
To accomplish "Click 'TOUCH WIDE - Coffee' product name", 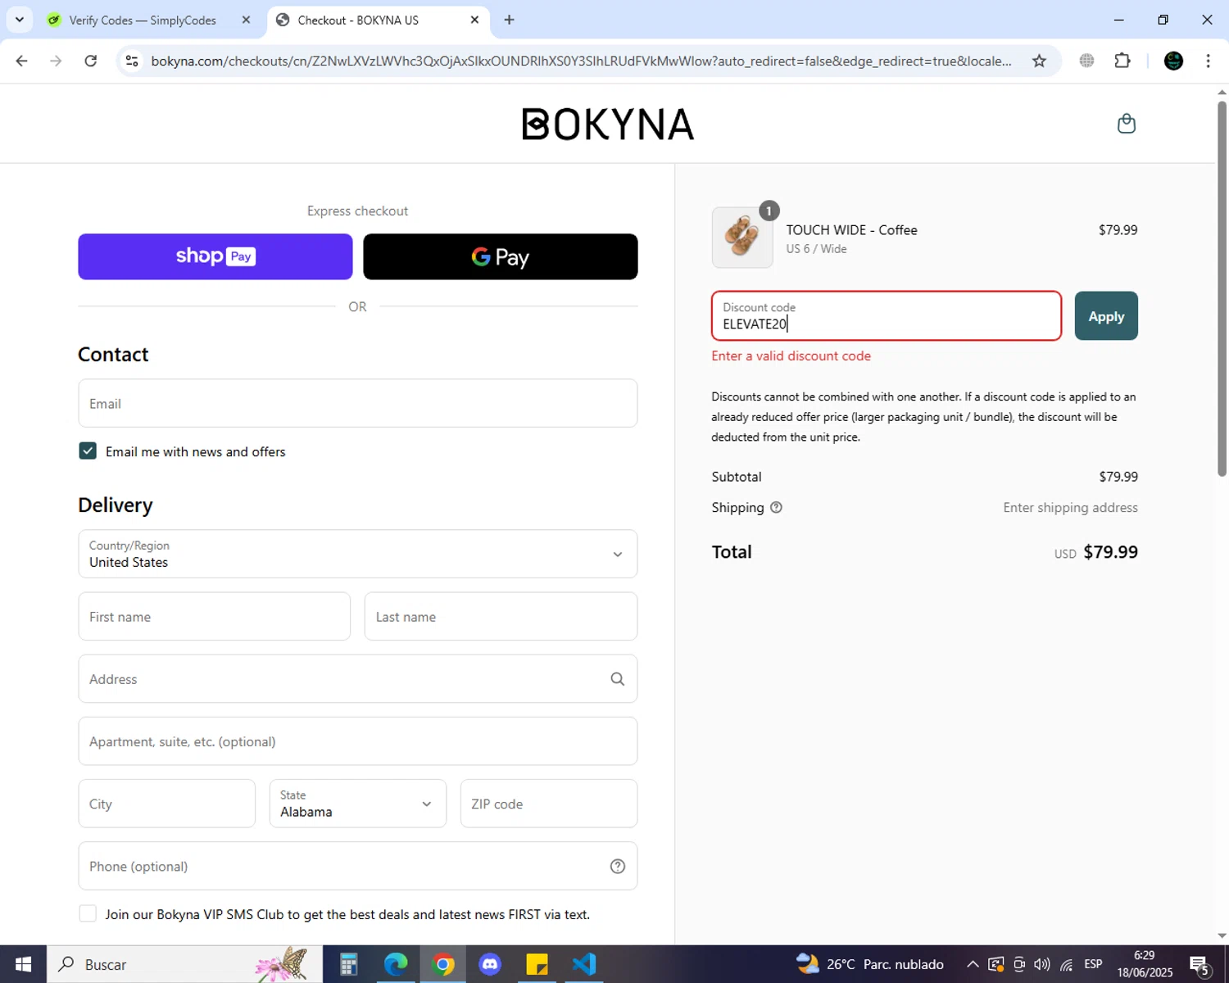I will pyautogui.click(x=851, y=230).
